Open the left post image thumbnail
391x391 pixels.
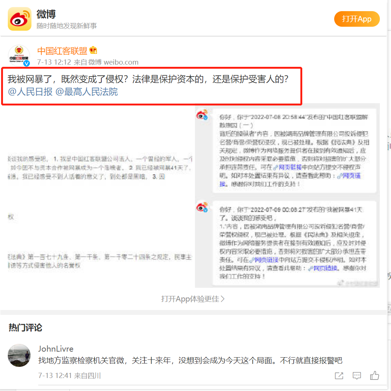pyautogui.click(x=100, y=195)
